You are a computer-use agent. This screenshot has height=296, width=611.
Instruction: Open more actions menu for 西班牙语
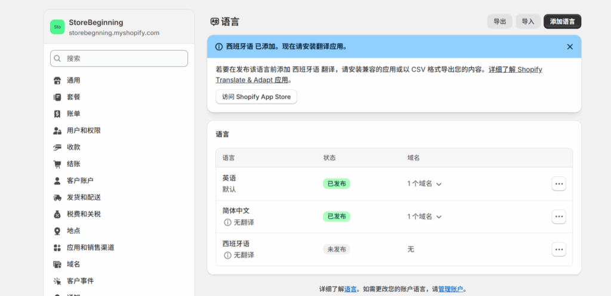[x=558, y=249]
